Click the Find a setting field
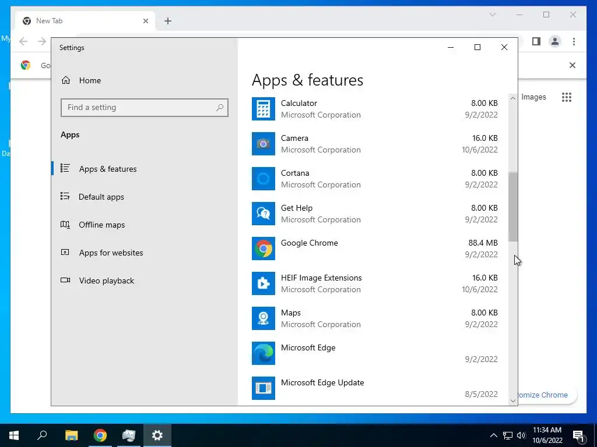 pos(145,108)
